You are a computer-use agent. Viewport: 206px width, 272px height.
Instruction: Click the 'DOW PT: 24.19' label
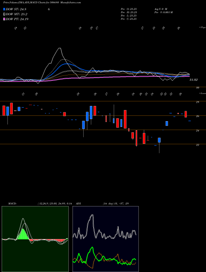click(17, 19)
